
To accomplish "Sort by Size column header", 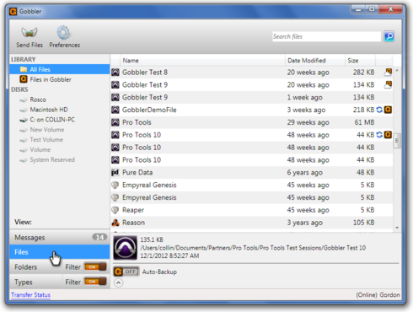I will [x=360, y=61].
